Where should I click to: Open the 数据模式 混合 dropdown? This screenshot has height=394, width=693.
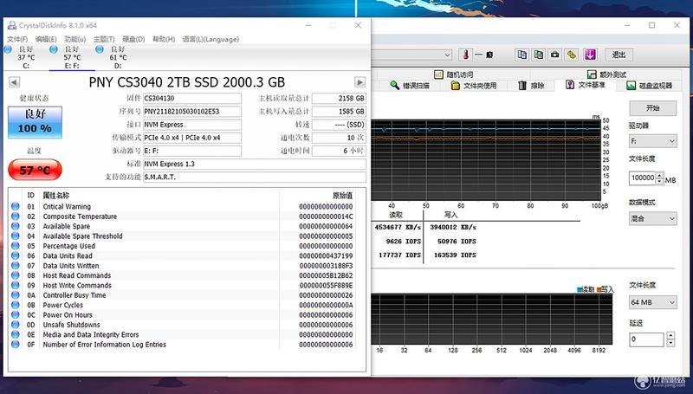coord(653,218)
